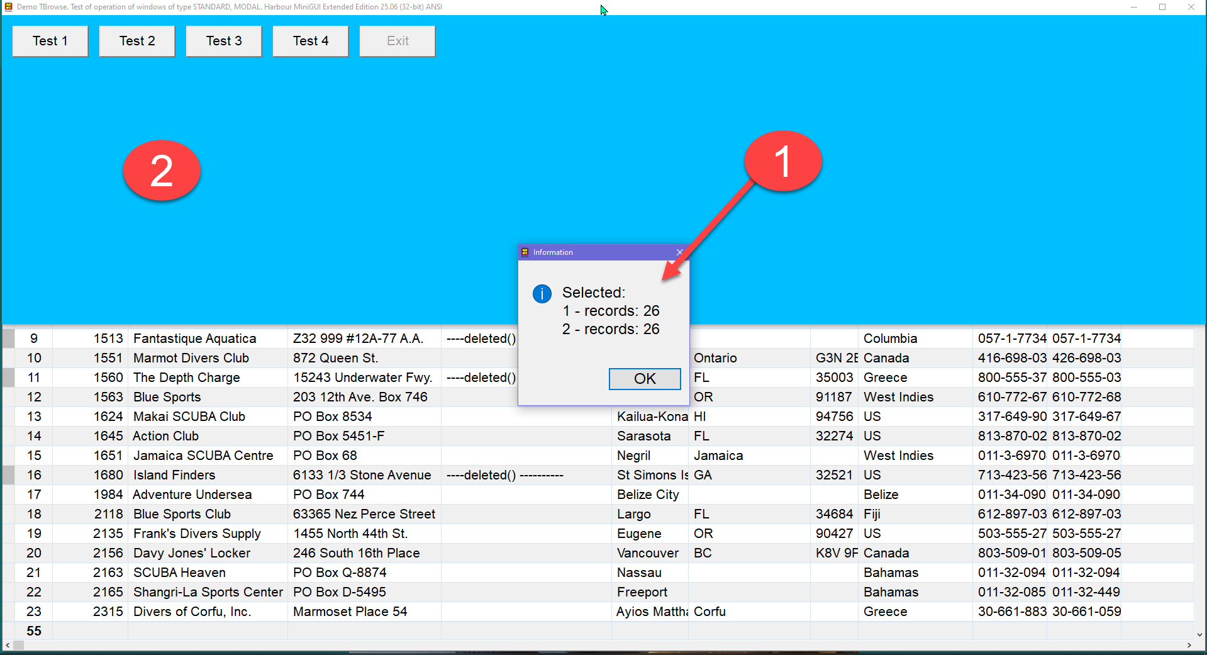Screen dimensions: 1207x655
Task: Minimize the demo TBrowse window
Action: tap(1133, 7)
